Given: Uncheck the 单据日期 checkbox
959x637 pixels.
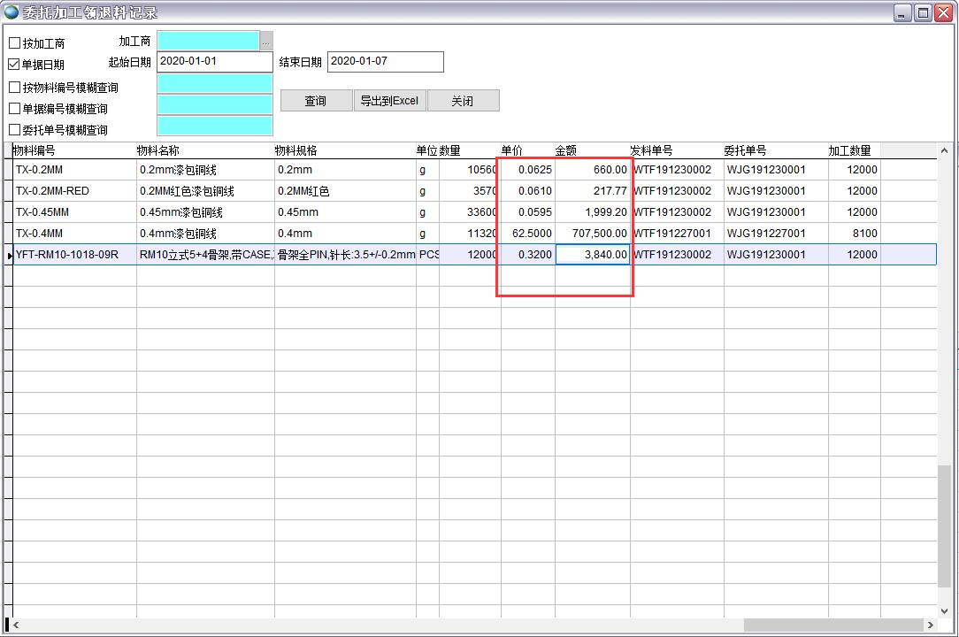Looking at the screenshot, I should coord(15,65).
